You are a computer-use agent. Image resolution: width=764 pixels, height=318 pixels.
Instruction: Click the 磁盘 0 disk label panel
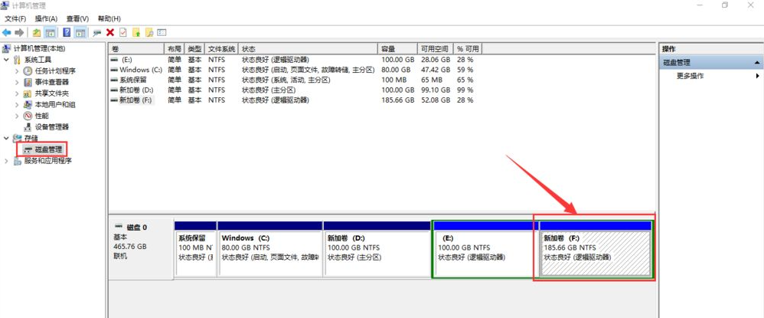[x=141, y=249]
